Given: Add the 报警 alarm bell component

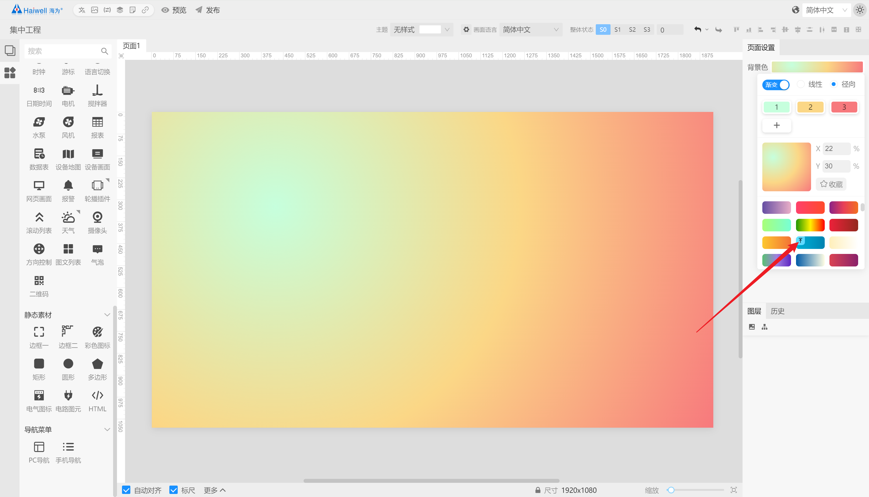Looking at the screenshot, I should 68,191.
